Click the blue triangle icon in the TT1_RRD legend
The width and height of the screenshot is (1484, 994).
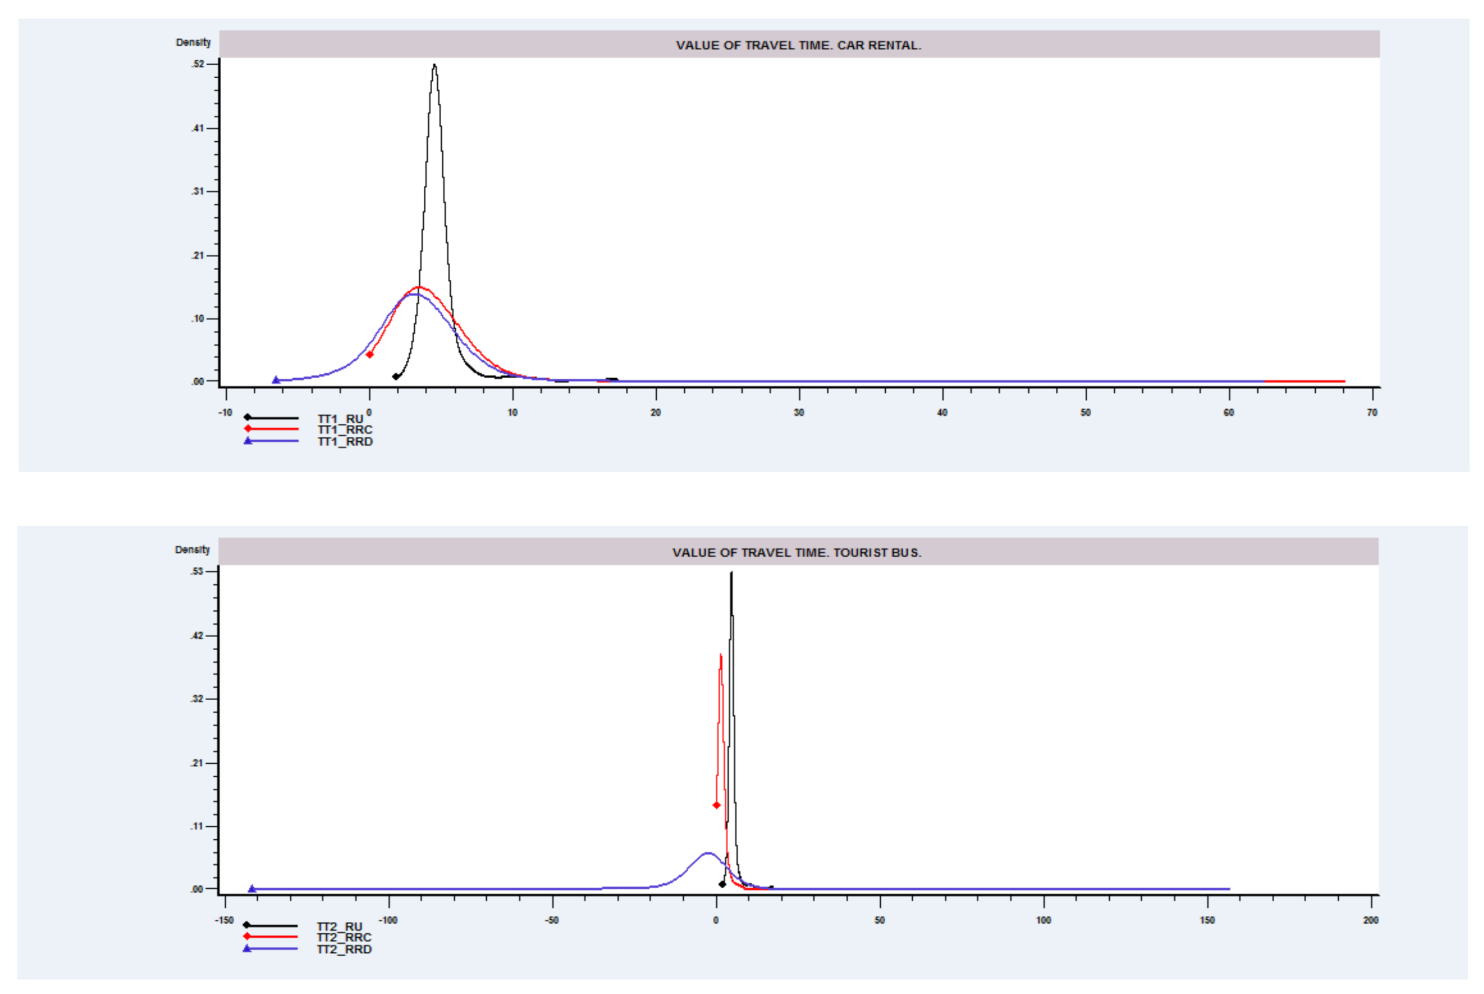tap(248, 441)
